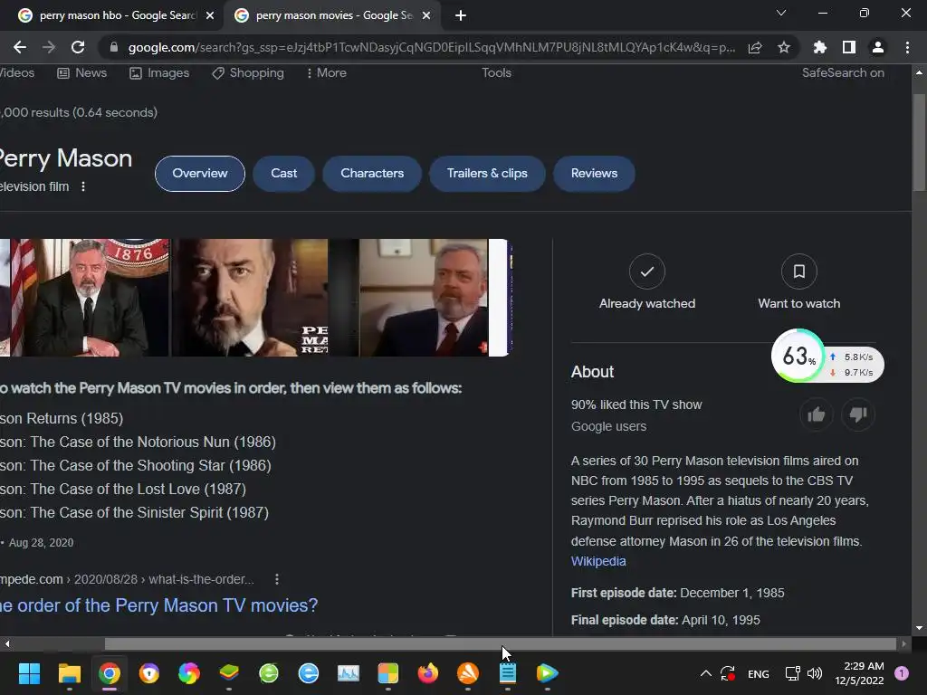Image resolution: width=927 pixels, height=695 pixels.
Task: Launch Firefox from the taskbar
Action: tap(427, 673)
